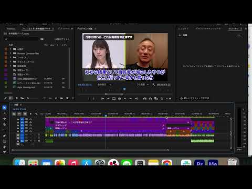Select the Track Select Forward tool
This screenshot has height=189, width=252.
[x=5, y=113]
